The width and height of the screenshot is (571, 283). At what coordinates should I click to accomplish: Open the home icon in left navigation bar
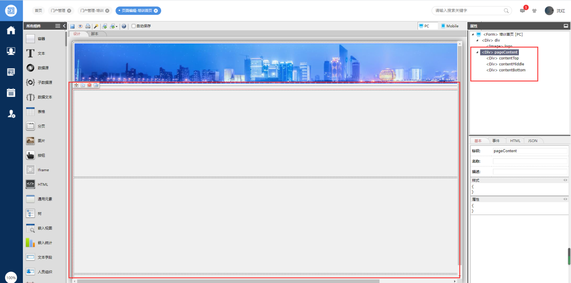[x=11, y=30]
